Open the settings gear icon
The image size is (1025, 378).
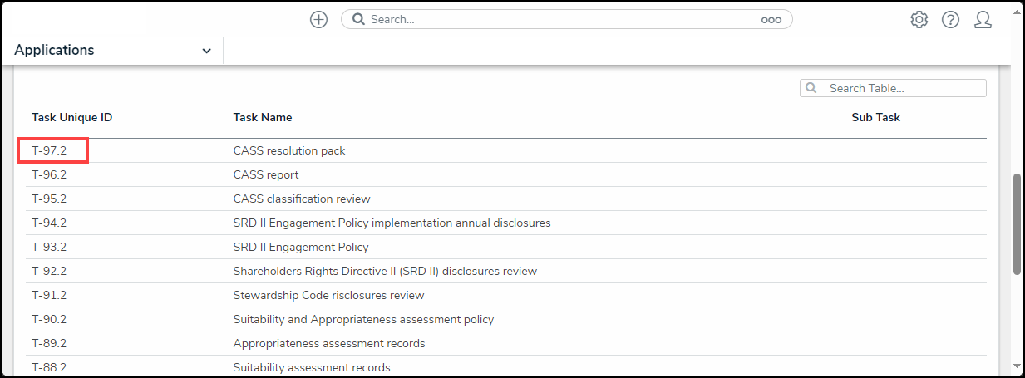point(919,19)
